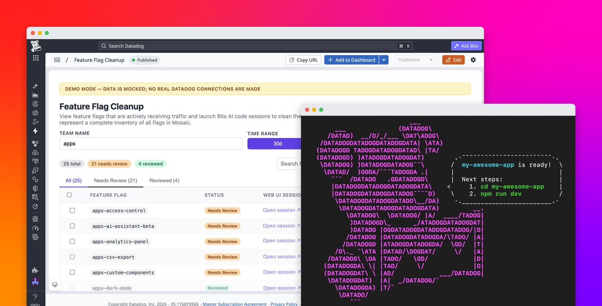Open the bug icon in sidebar
The width and height of the screenshot is (602, 306).
(x=35, y=219)
